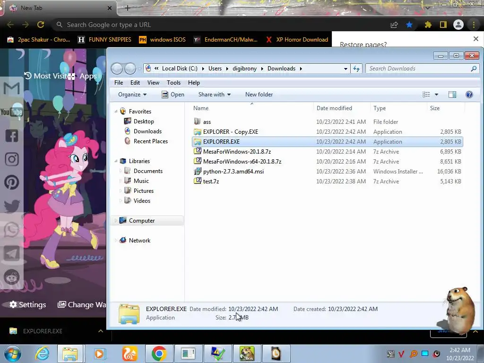This screenshot has height=363, width=484.
Task: Open the XP Horror Download bookmark
Action: (297, 40)
